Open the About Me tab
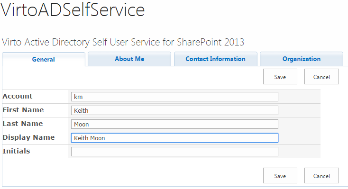The width and height of the screenshot is (348, 189). tap(129, 59)
